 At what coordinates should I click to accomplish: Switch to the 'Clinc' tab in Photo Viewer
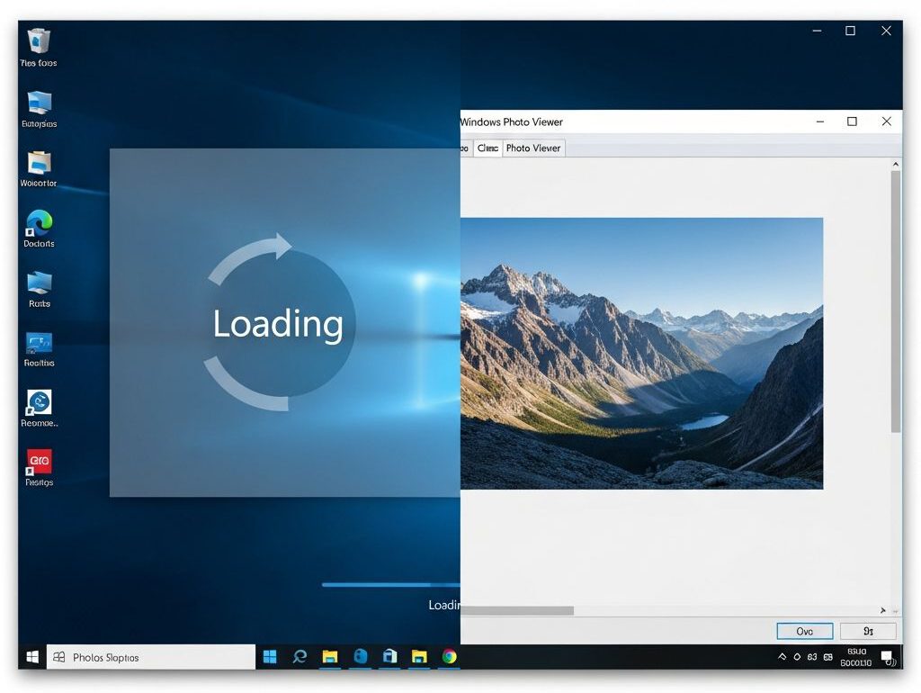click(487, 148)
